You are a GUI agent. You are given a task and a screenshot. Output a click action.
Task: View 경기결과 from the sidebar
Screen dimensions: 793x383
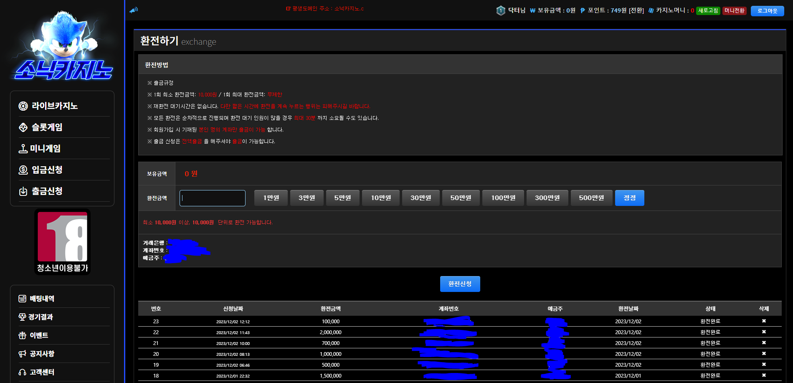[41, 317]
